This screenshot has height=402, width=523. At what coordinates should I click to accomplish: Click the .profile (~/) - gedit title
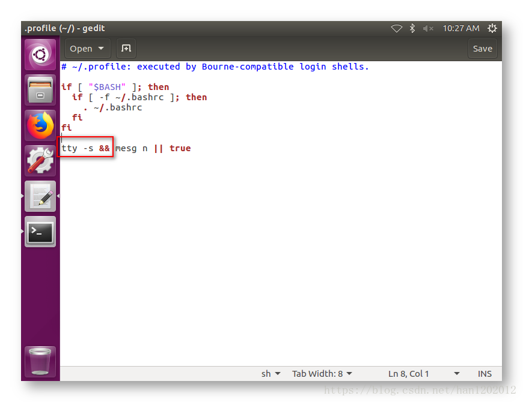coord(65,28)
